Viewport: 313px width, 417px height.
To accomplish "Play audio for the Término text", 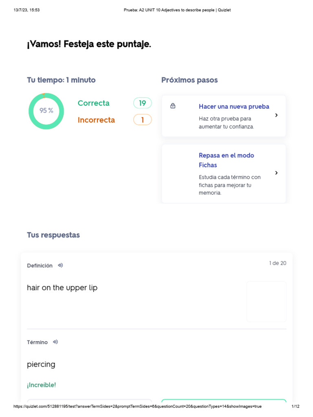I will coord(55,342).
